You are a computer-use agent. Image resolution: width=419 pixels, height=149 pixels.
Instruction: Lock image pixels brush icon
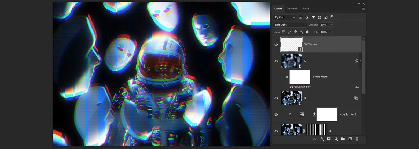[289, 32]
